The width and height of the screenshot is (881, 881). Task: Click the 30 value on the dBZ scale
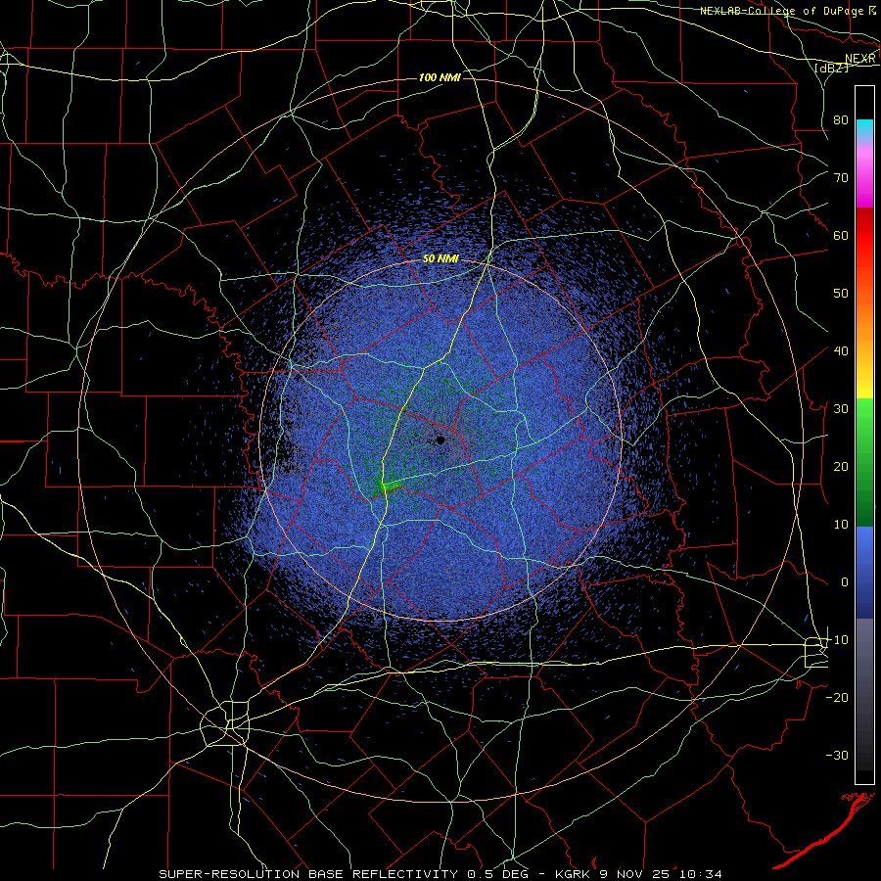tap(841, 408)
